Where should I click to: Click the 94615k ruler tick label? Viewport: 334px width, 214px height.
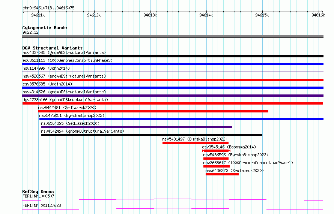[262, 15]
